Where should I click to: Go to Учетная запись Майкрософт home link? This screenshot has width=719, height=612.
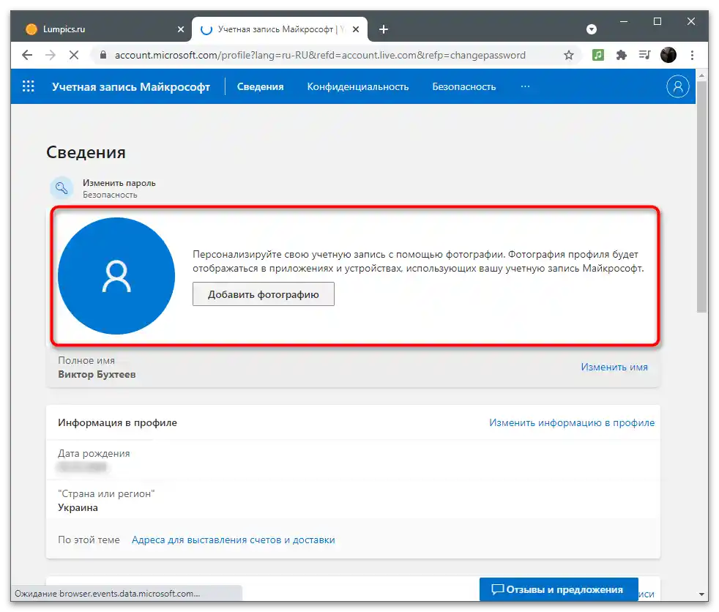click(130, 86)
